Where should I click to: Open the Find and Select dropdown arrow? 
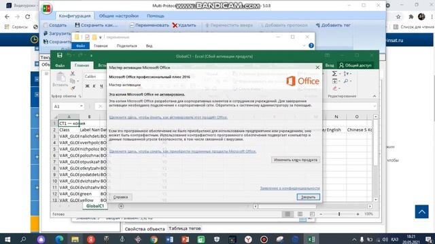(x=351, y=81)
